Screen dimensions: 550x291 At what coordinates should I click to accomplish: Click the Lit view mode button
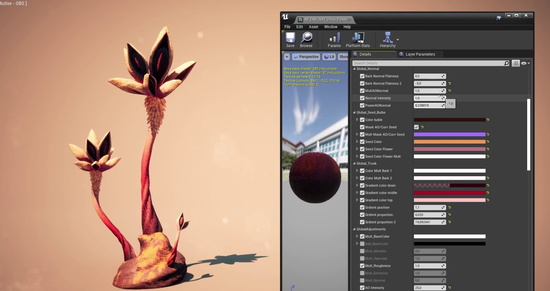click(x=329, y=57)
